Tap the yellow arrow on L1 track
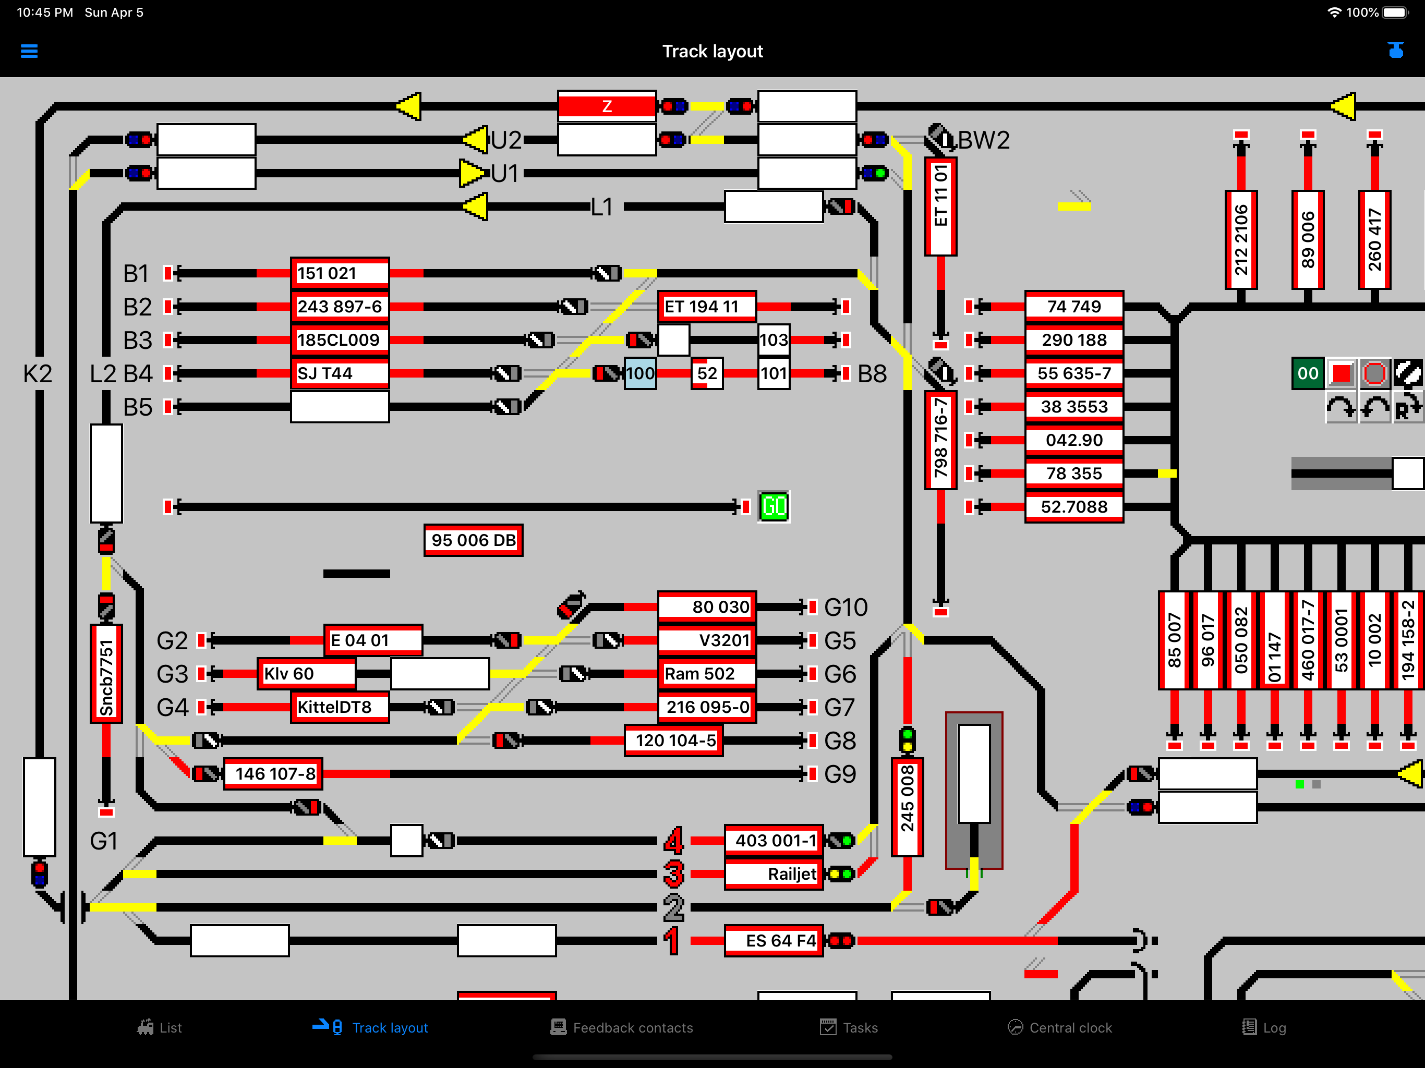This screenshot has width=1425, height=1068. [475, 207]
